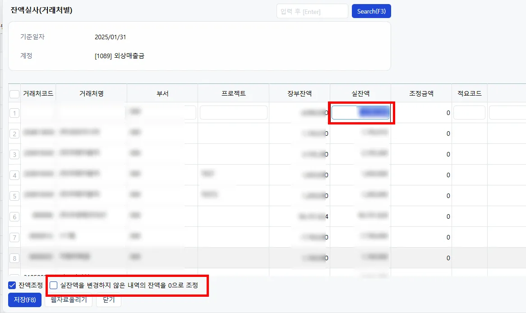
Task: Click the 거래처명 column header
Action: click(91, 94)
